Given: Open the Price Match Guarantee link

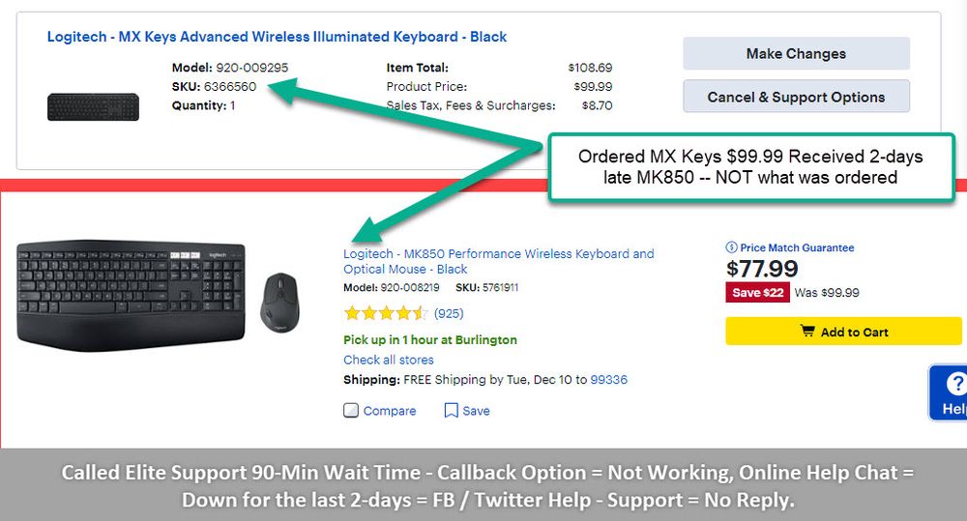Looking at the screenshot, I should click(798, 247).
